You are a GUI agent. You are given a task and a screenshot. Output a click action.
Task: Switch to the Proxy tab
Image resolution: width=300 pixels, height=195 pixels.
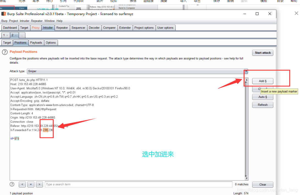pos(35,28)
